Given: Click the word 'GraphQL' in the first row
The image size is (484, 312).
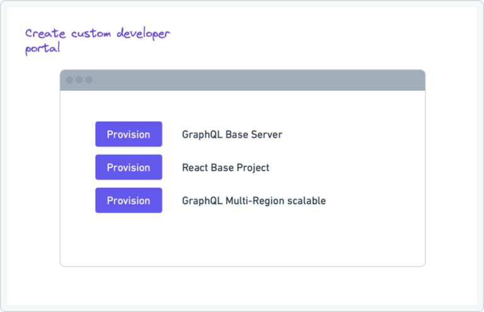Looking at the screenshot, I should pyautogui.click(x=202, y=134).
